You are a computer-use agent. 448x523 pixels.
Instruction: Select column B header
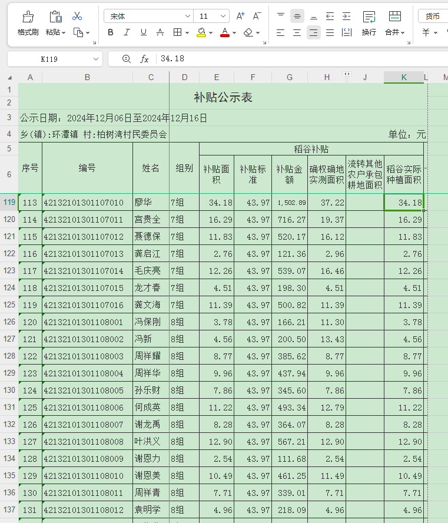tap(87, 77)
